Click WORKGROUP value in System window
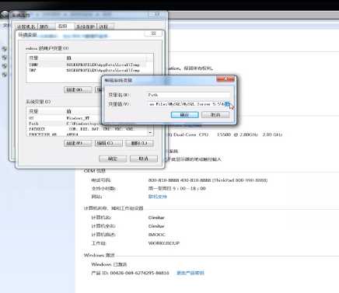339x293 pixels. tap(164, 243)
